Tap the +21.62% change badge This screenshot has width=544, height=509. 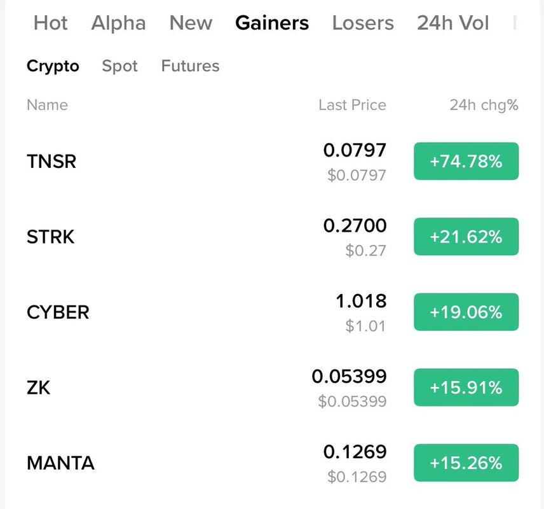pos(466,237)
